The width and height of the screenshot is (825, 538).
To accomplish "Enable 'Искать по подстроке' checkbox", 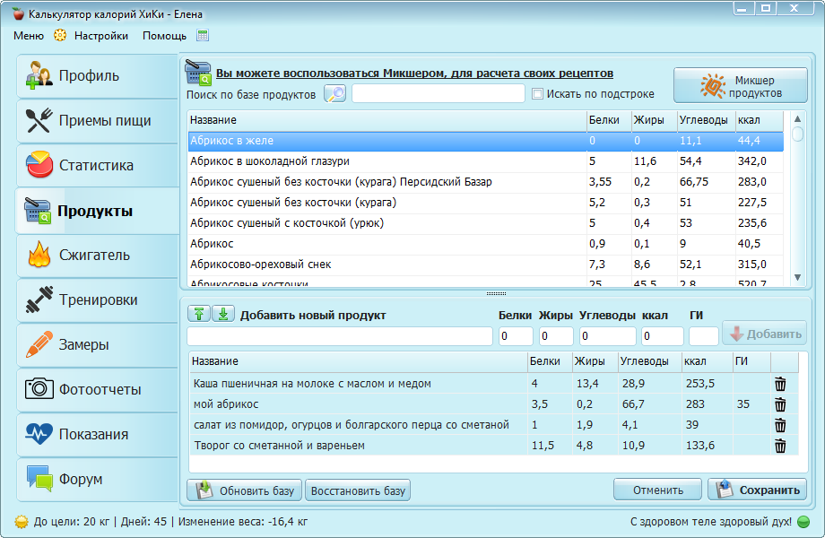I will 538,94.
